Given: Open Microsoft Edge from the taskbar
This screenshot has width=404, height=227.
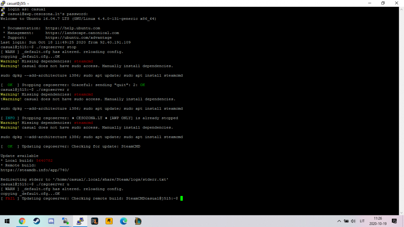Looking at the screenshot, I should coord(124,221).
